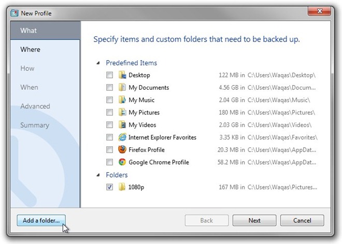Collapse the Folders group
This screenshot has width=342, height=244.
pos(98,175)
